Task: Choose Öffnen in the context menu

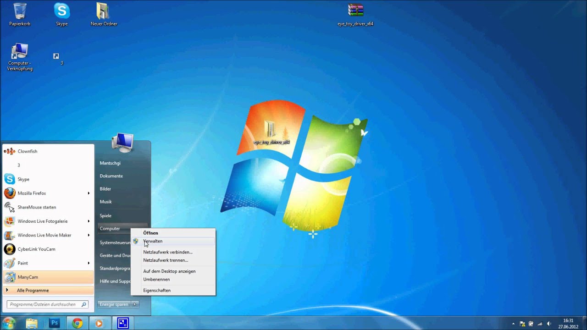Action: tap(173, 233)
